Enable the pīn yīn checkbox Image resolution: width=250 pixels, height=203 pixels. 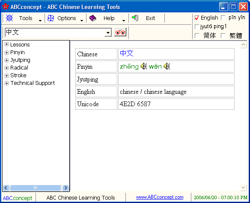[x=223, y=17]
